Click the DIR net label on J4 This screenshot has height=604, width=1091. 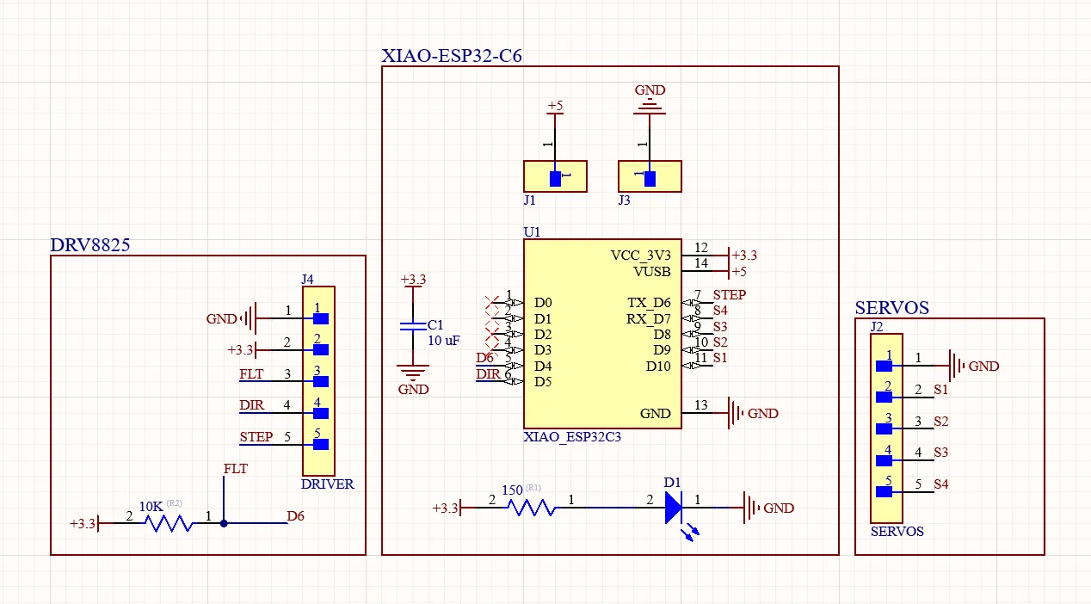251,406
